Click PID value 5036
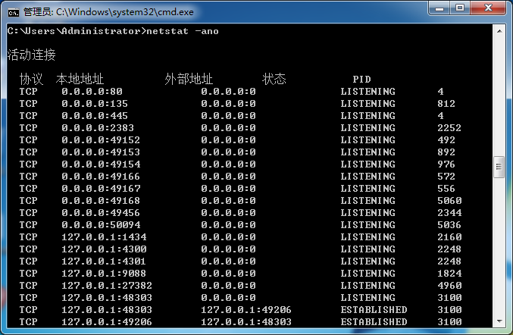The image size is (513, 335). click(449, 225)
